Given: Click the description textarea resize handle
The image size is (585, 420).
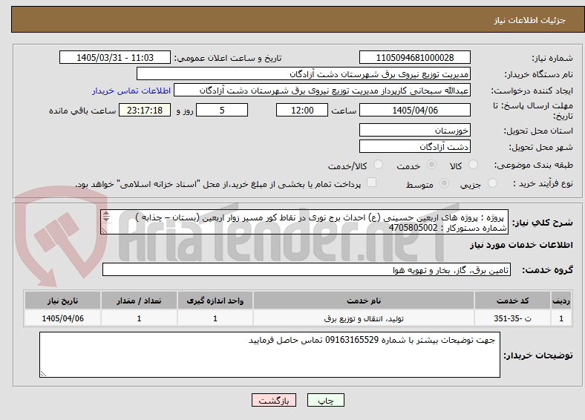Looking at the screenshot, I should [104, 232].
